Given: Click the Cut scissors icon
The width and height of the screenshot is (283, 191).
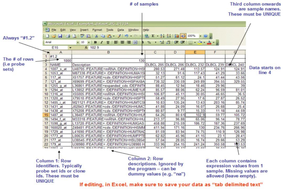Looking at the screenshot, I should (96, 36).
